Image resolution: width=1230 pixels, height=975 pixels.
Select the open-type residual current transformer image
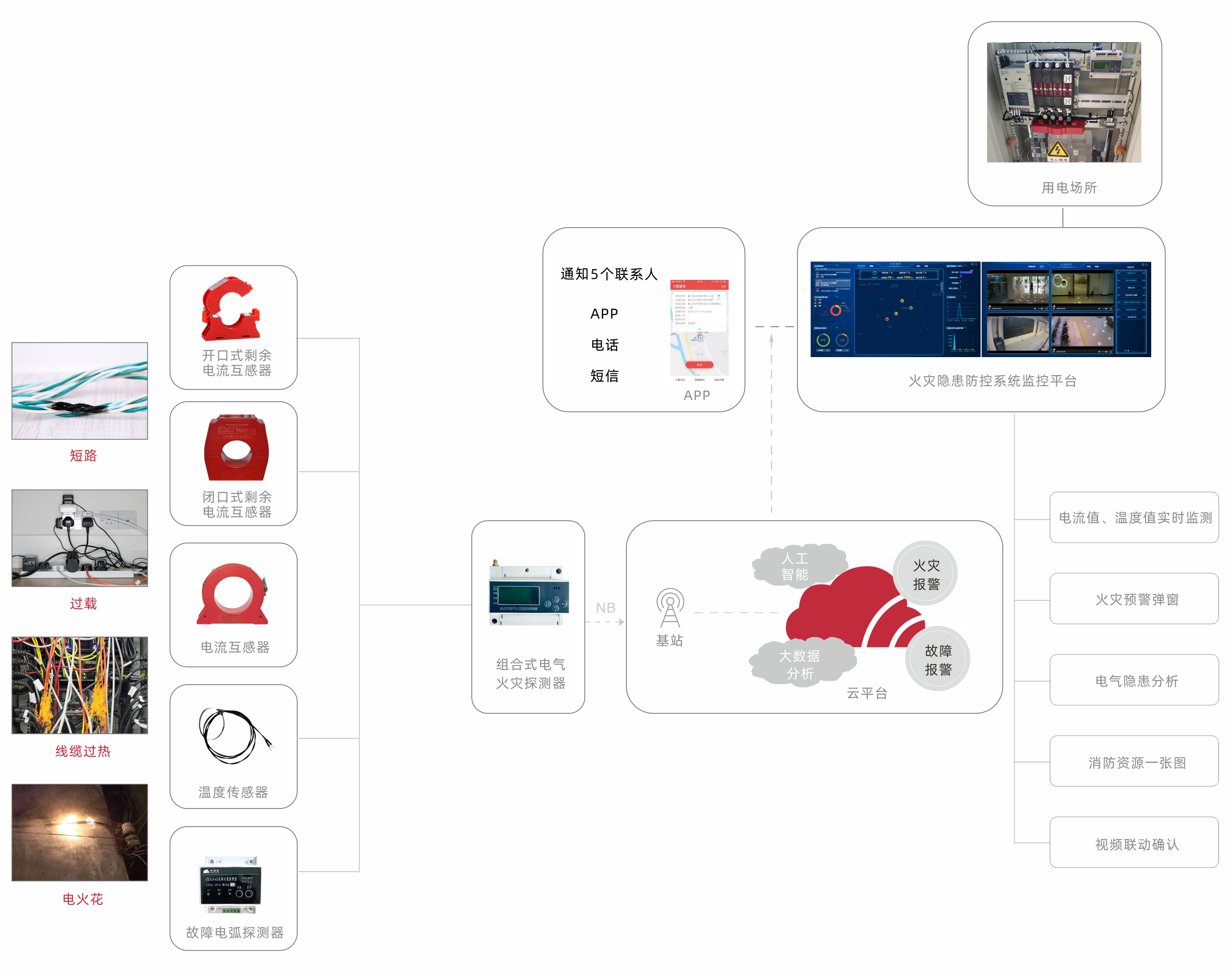pyautogui.click(x=230, y=308)
